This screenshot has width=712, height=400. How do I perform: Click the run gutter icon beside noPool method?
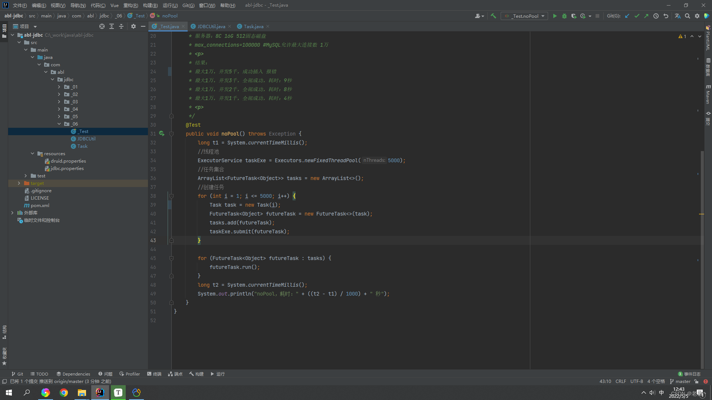point(162,134)
